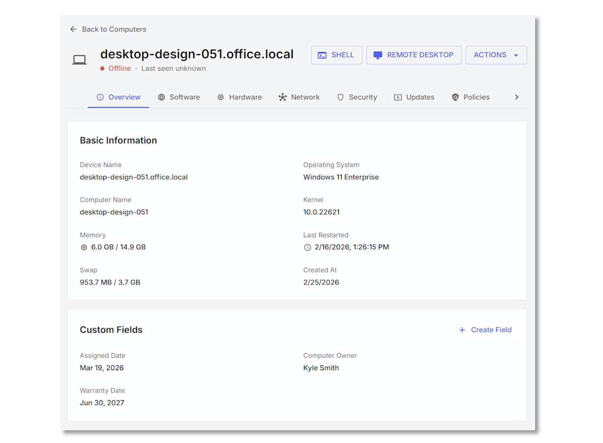Click the Custom Fields heading
Viewport: 603px width, 443px height.
pyautogui.click(x=111, y=330)
